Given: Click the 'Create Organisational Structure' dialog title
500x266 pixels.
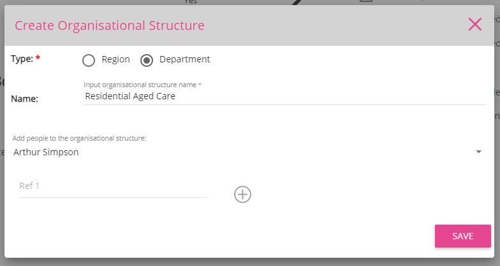Looking at the screenshot, I should (110, 25).
